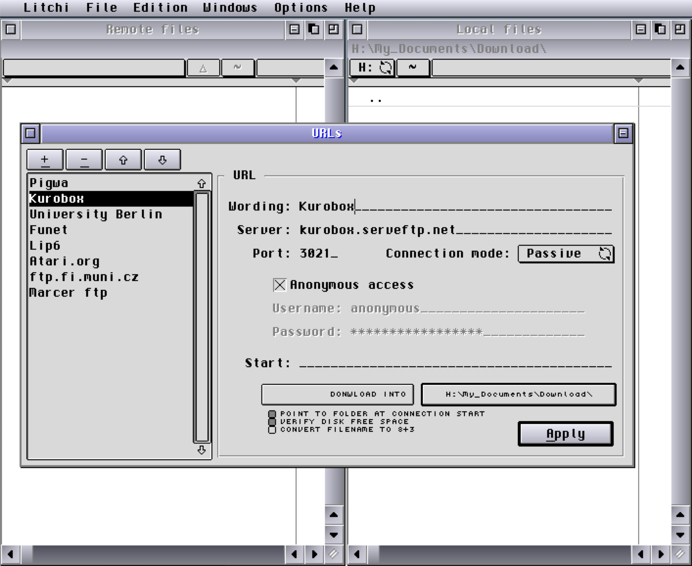692x566 pixels.
Task: Open the Litchi menu
Action: click(46, 8)
